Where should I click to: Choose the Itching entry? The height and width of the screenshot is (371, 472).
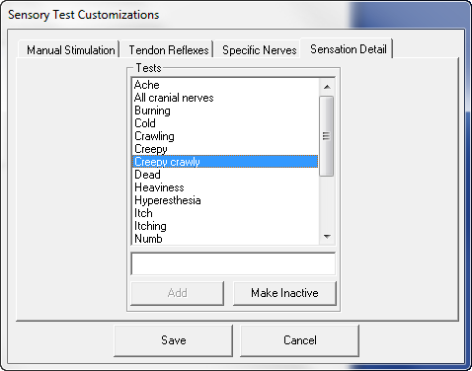(225, 226)
